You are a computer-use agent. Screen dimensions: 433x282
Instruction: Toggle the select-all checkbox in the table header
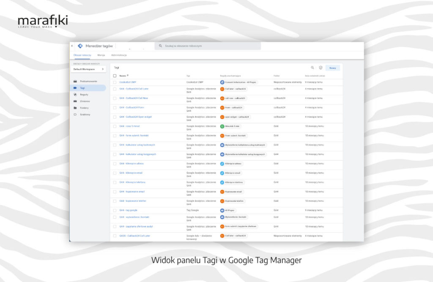[x=115, y=76]
